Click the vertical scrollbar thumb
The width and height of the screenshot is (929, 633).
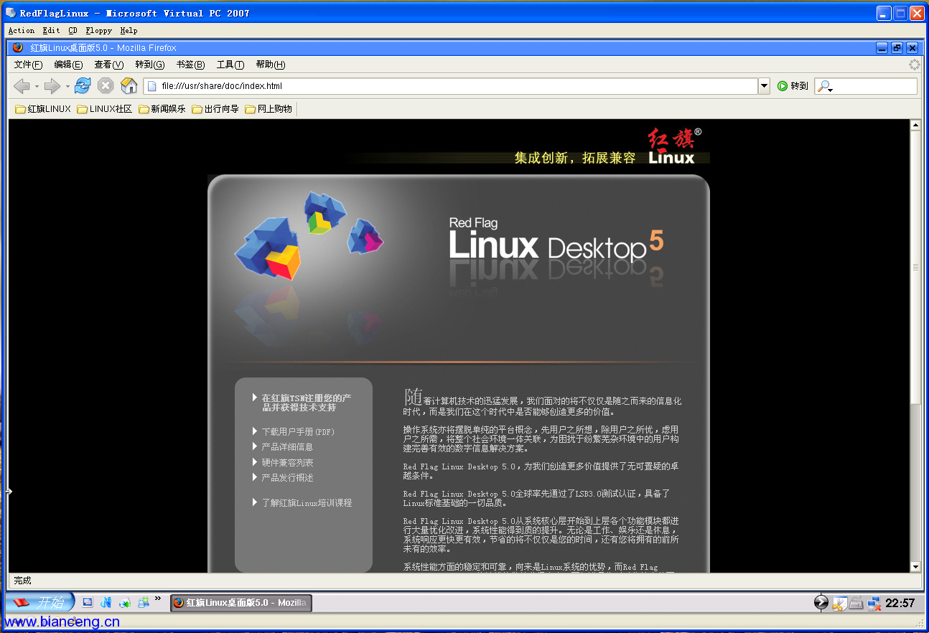coord(915,266)
